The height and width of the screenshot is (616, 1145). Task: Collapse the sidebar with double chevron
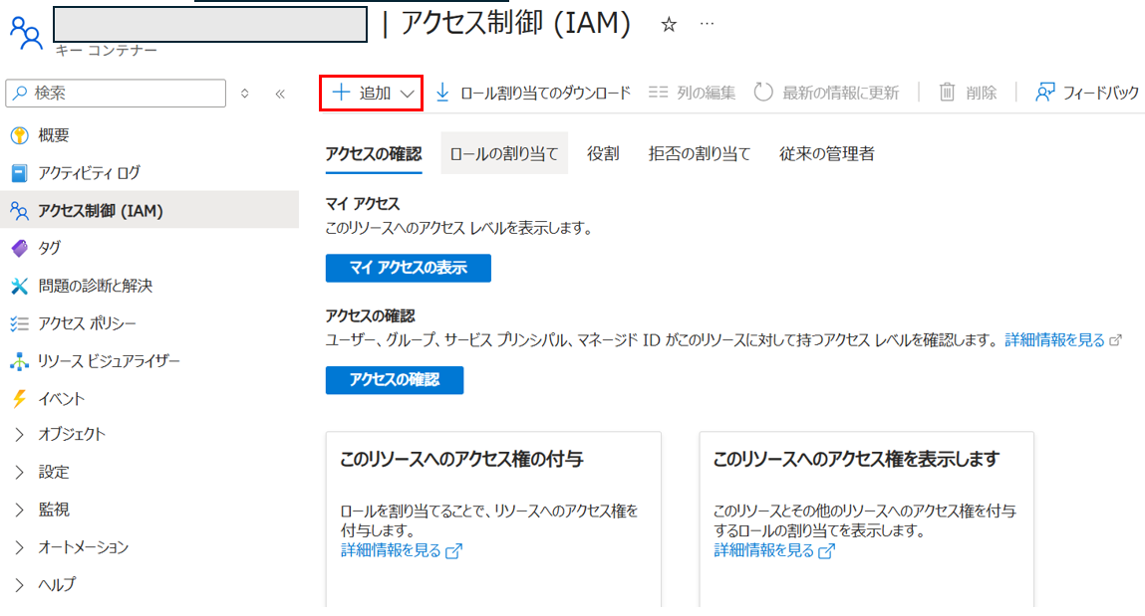(x=280, y=94)
